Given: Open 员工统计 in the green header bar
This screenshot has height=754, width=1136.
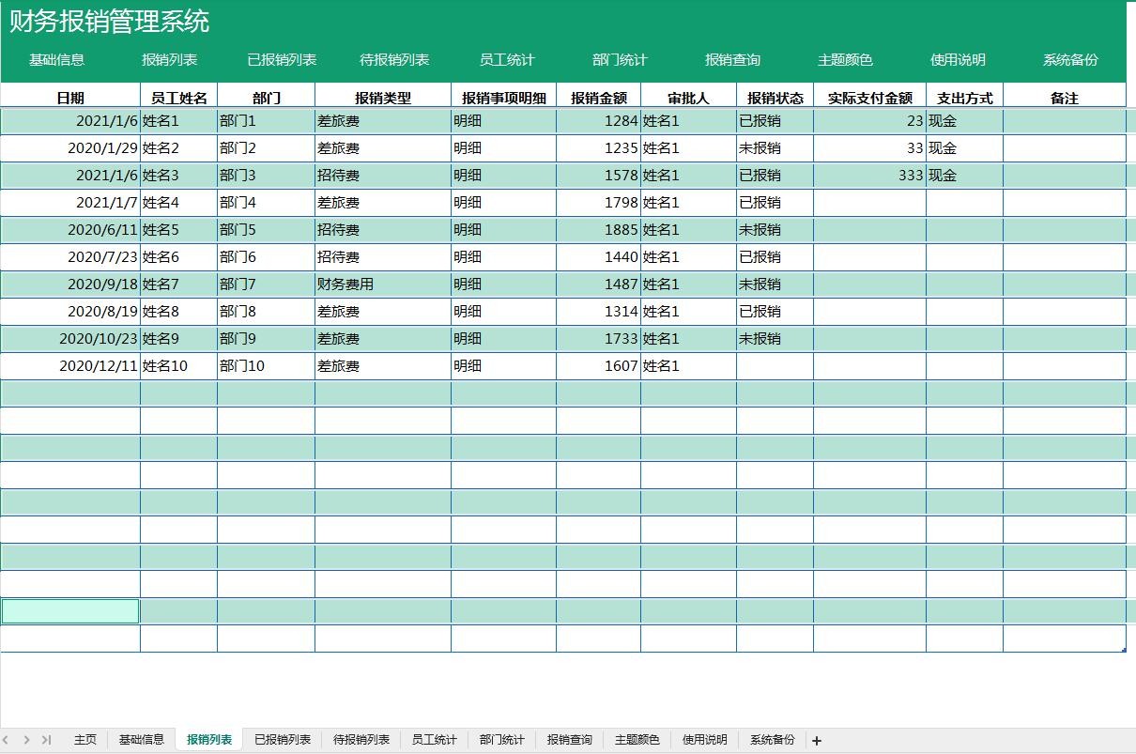Looking at the screenshot, I should [x=507, y=60].
